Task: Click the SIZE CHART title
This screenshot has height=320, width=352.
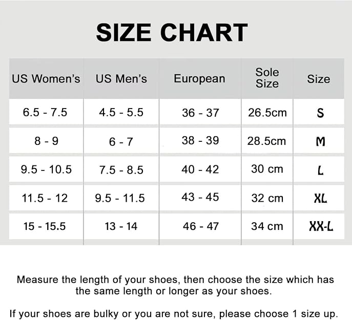Action: 172,33
